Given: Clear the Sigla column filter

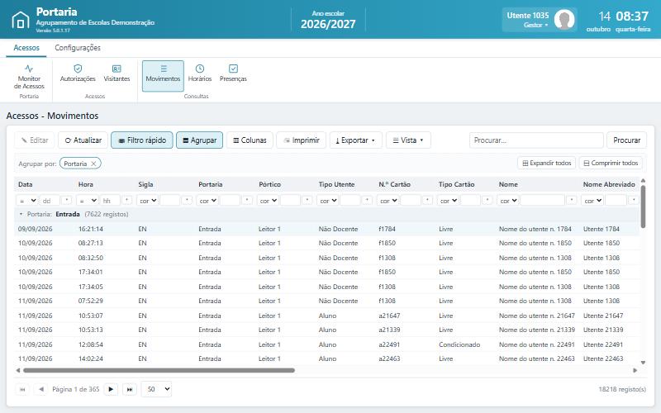Looking at the screenshot, I should point(187,201).
